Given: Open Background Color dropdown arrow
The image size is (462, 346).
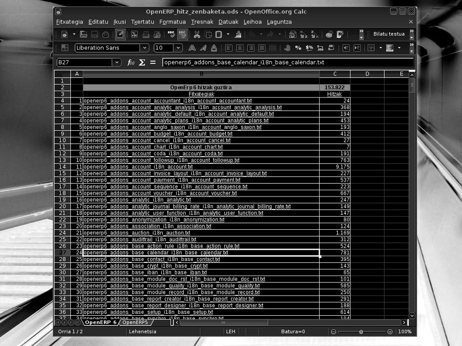Looking at the screenshot, I should tap(399, 48).
